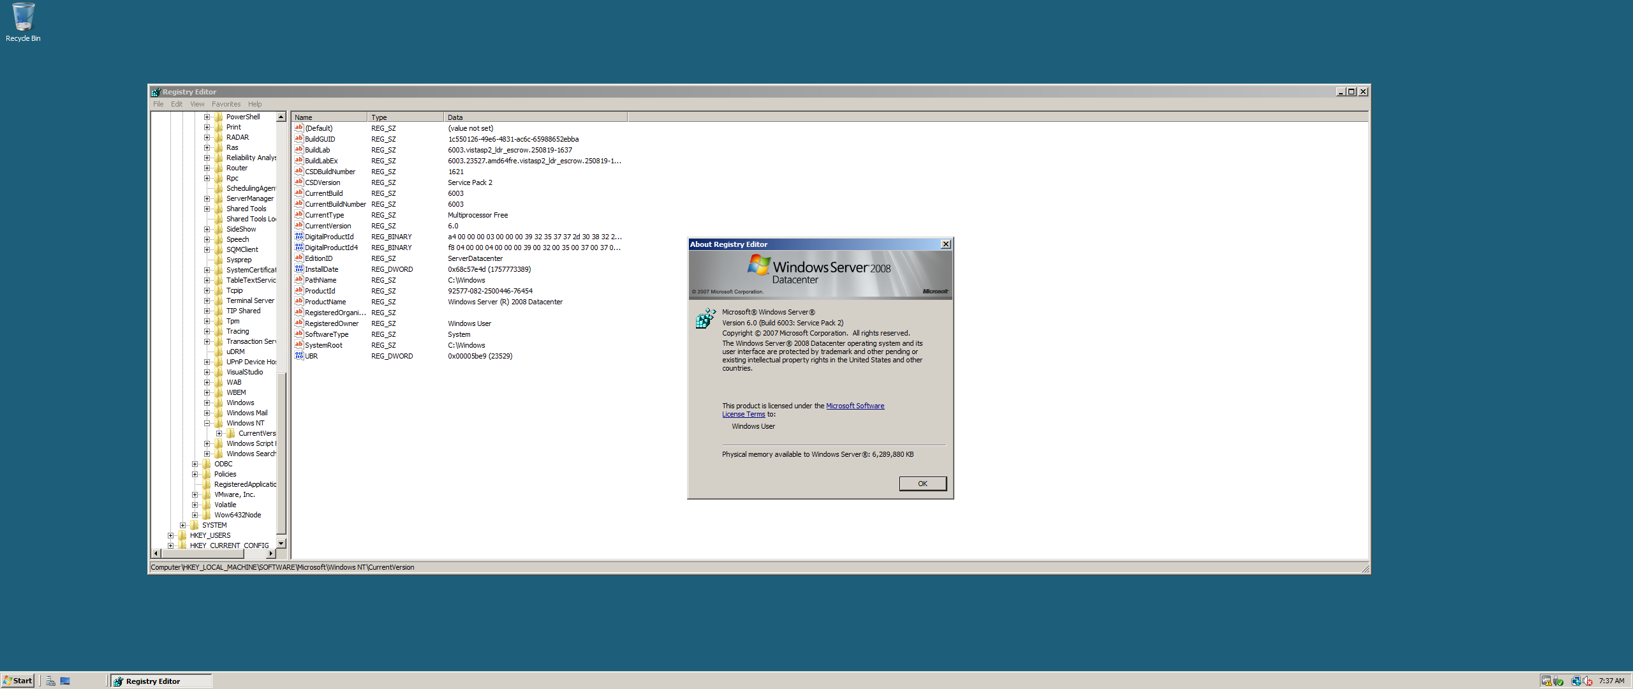
Task: Click the CurrentVersion folder icon in tree
Action: pos(231,433)
